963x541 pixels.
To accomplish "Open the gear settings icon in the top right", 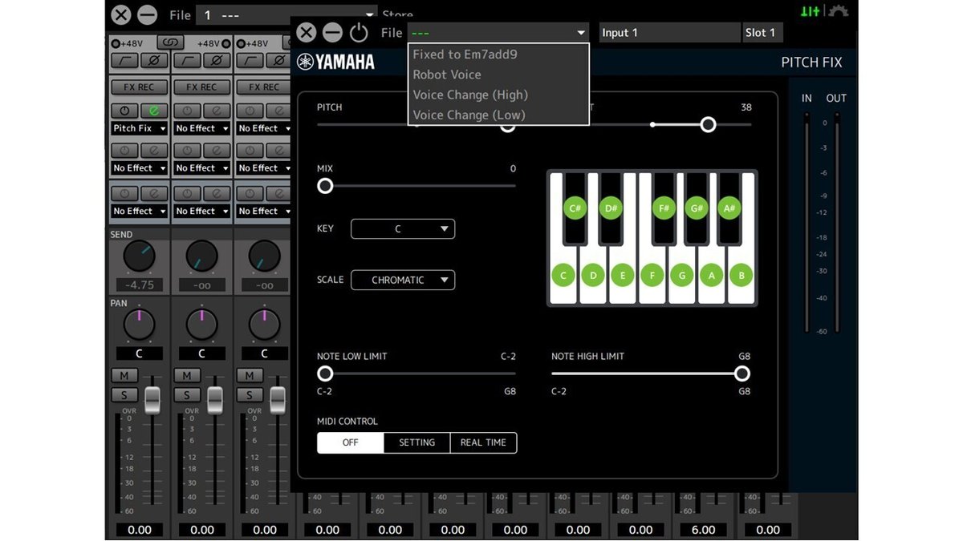I will pos(838,11).
